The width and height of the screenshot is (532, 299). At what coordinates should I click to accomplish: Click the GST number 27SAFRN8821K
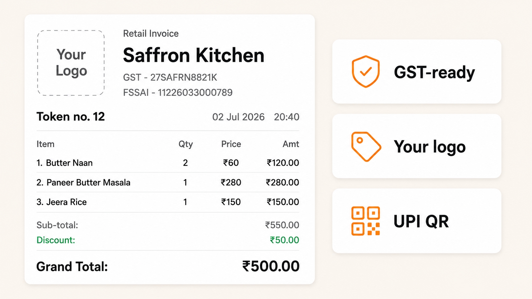(184, 78)
